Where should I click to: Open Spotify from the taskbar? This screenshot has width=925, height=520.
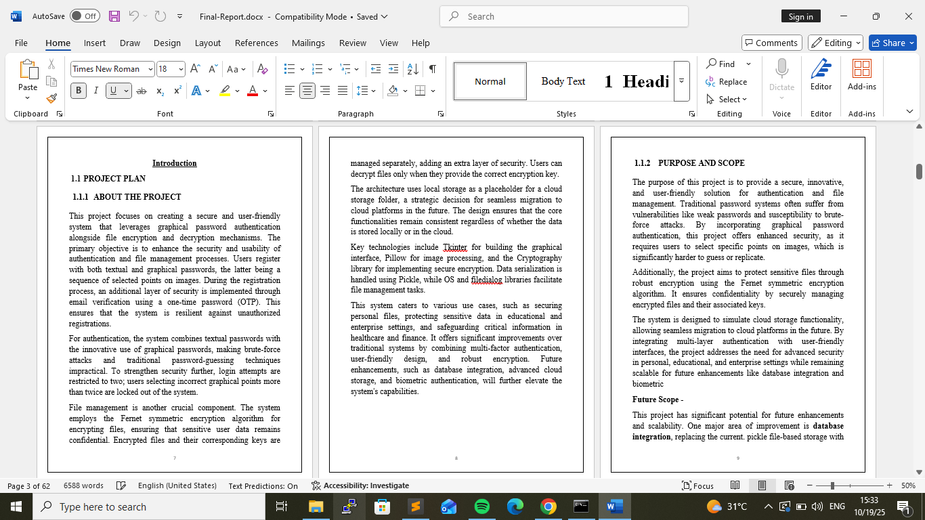click(482, 506)
